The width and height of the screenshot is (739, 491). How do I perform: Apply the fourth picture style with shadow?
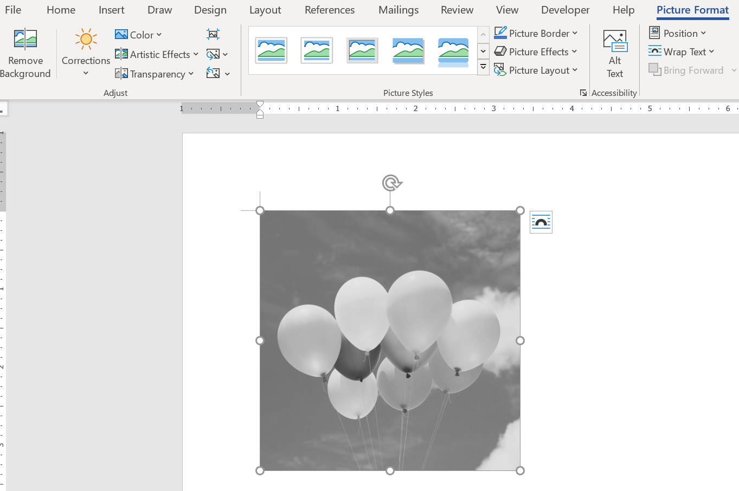(408, 51)
